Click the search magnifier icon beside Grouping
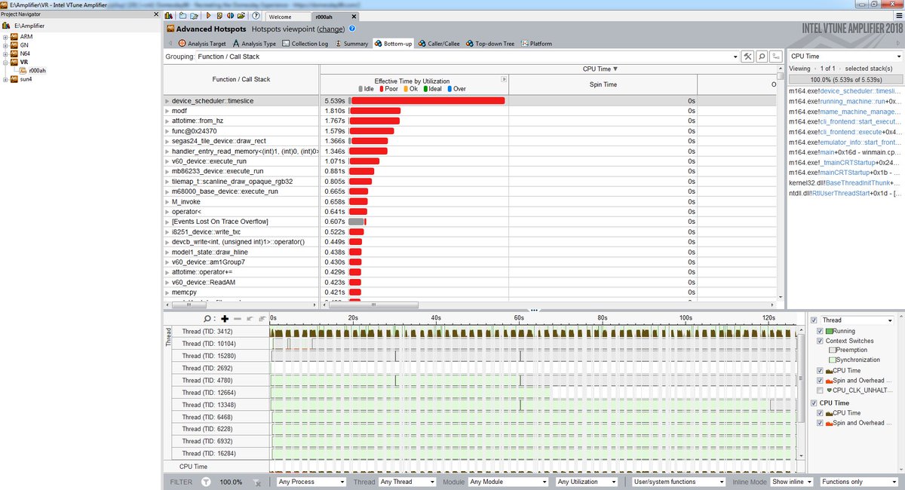905x490 pixels. click(762, 57)
